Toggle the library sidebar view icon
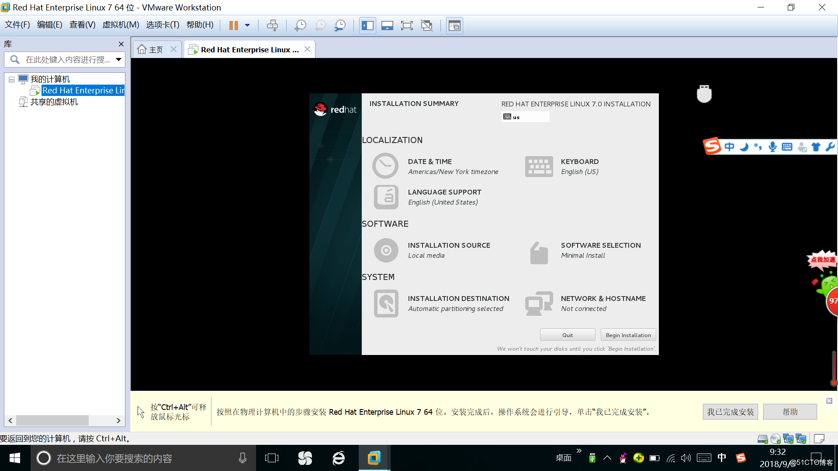This screenshot has height=471, width=838. [367, 25]
